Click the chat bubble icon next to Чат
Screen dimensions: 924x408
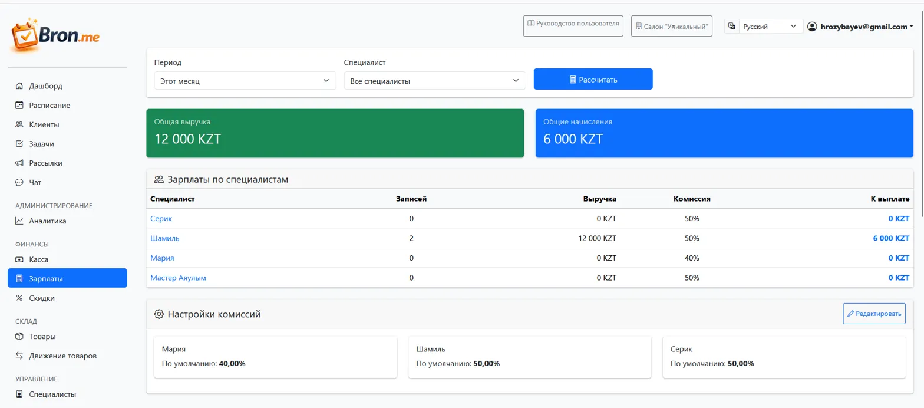(x=19, y=183)
